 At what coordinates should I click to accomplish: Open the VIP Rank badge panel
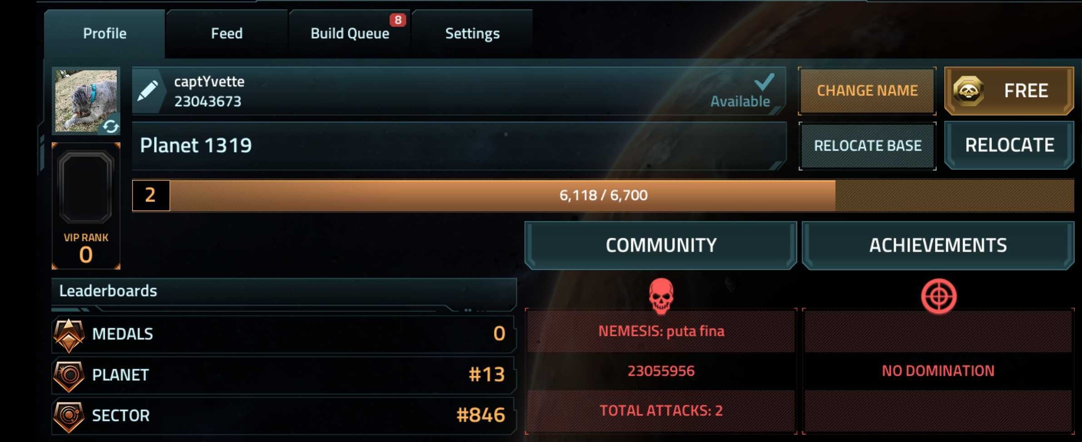pos(86,206)
